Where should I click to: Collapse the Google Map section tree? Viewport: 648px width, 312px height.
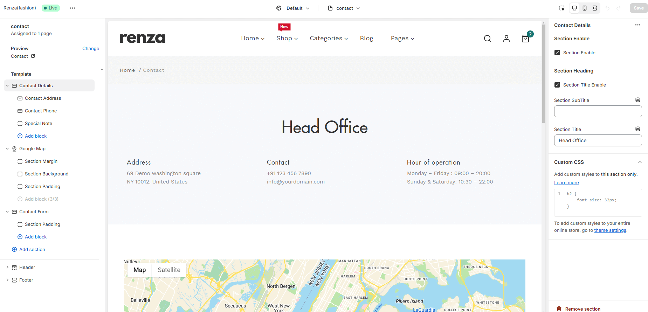(7, 148)
